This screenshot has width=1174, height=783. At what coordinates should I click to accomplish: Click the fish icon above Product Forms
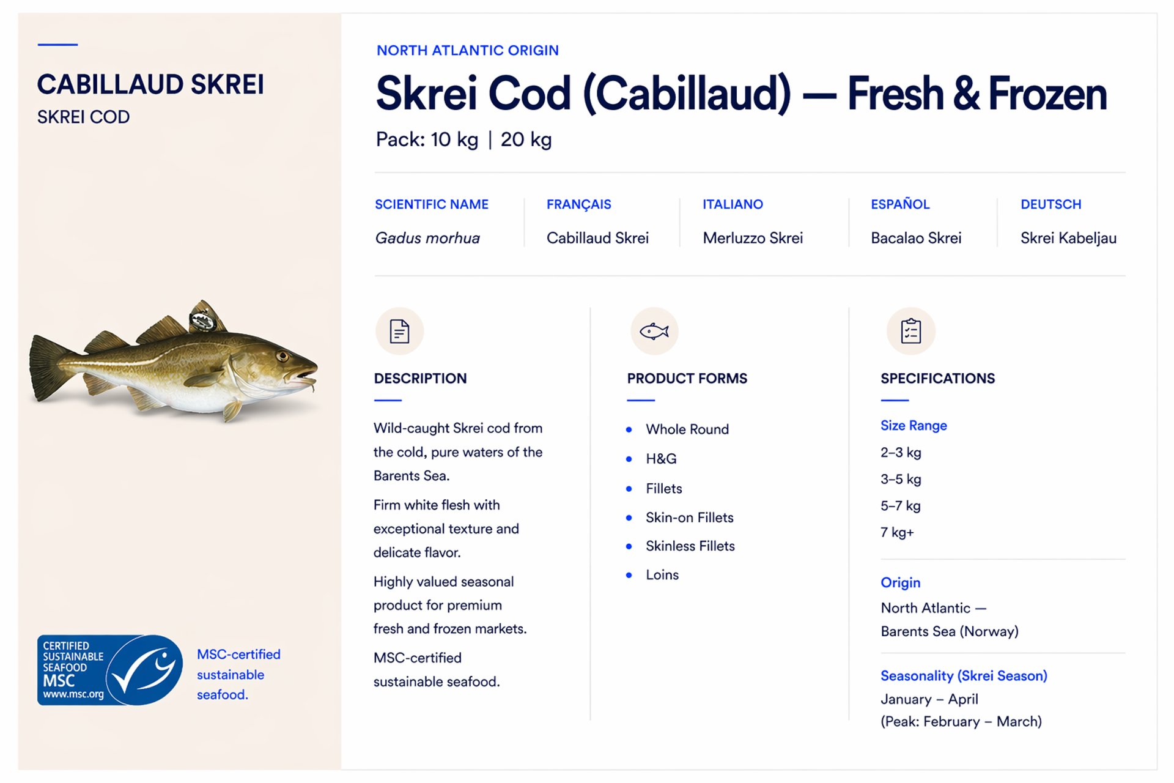[x=654, y=332]
